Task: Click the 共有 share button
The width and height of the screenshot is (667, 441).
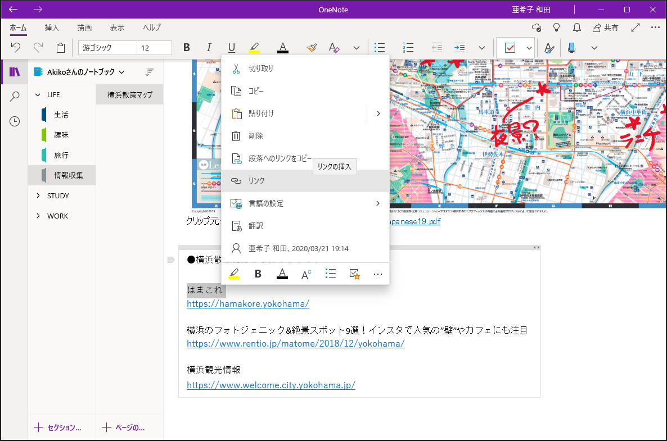Action: click(605, 28)
